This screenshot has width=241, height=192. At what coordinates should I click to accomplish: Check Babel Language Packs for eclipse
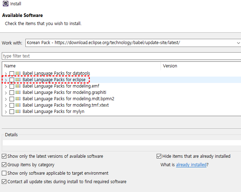[x=12, y=80]
